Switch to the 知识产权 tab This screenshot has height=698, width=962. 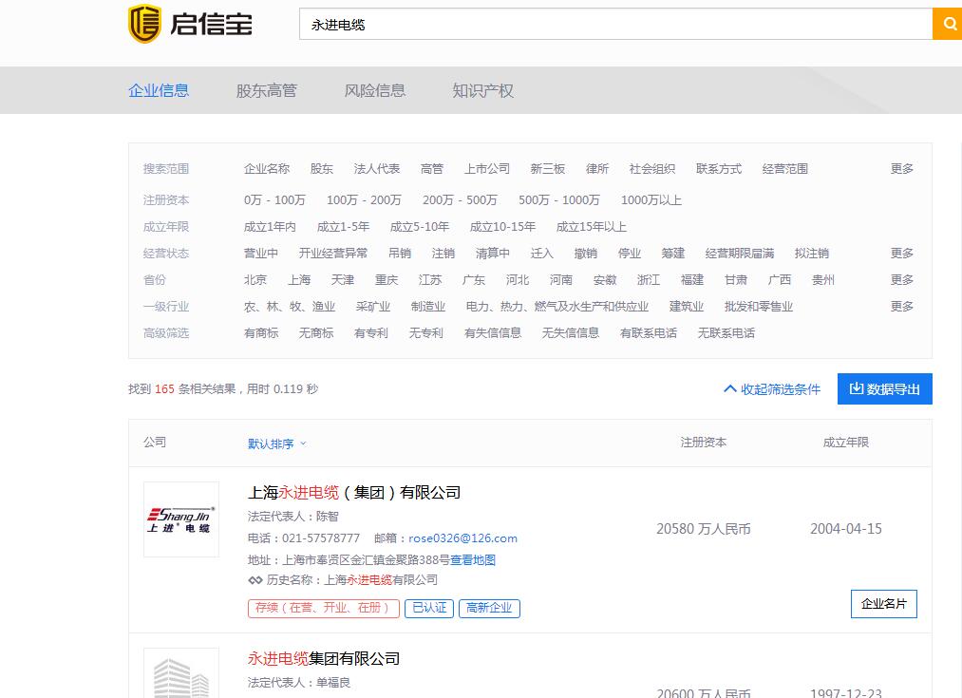(x=482, y=91)
